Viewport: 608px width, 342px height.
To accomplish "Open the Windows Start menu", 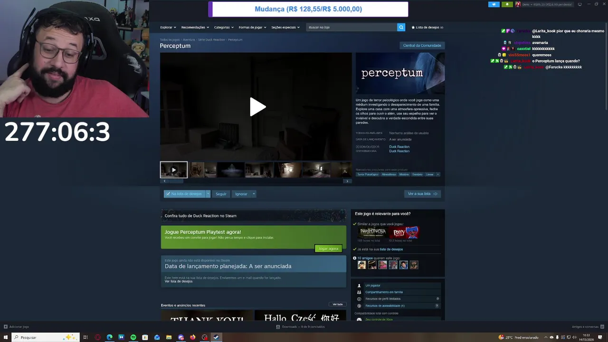I will pyautogui.click(x=5, y=337).
